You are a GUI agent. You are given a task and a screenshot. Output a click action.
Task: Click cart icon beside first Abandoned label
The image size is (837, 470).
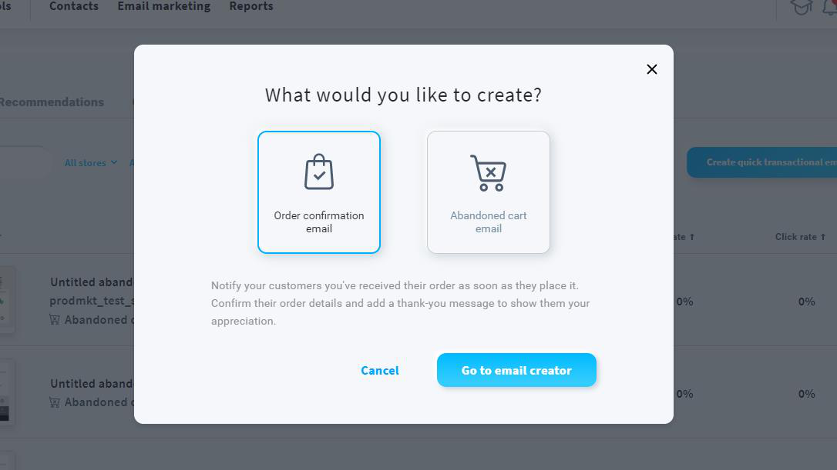point(55,320)
